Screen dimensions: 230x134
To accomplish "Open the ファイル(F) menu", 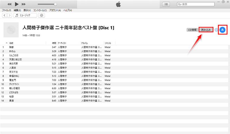I will 6,10.
